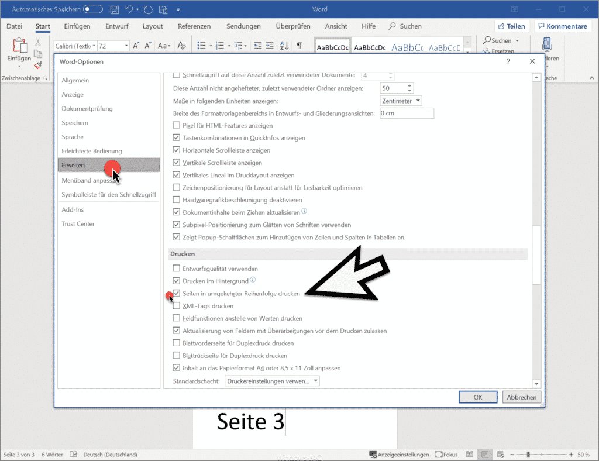Click the Undo arrow icon
599x461 pixels.
129,9
